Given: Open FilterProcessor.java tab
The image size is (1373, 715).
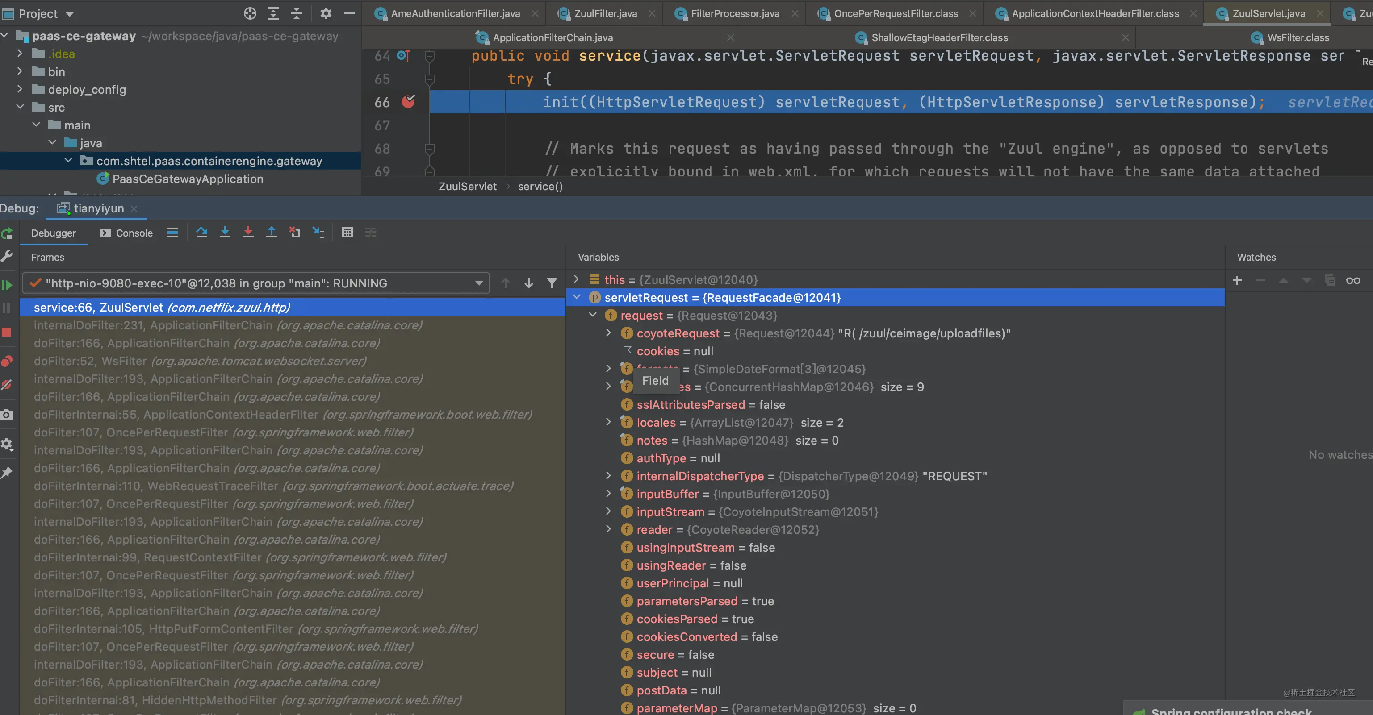Looking at the screenshot, I should tap(735, 14).
